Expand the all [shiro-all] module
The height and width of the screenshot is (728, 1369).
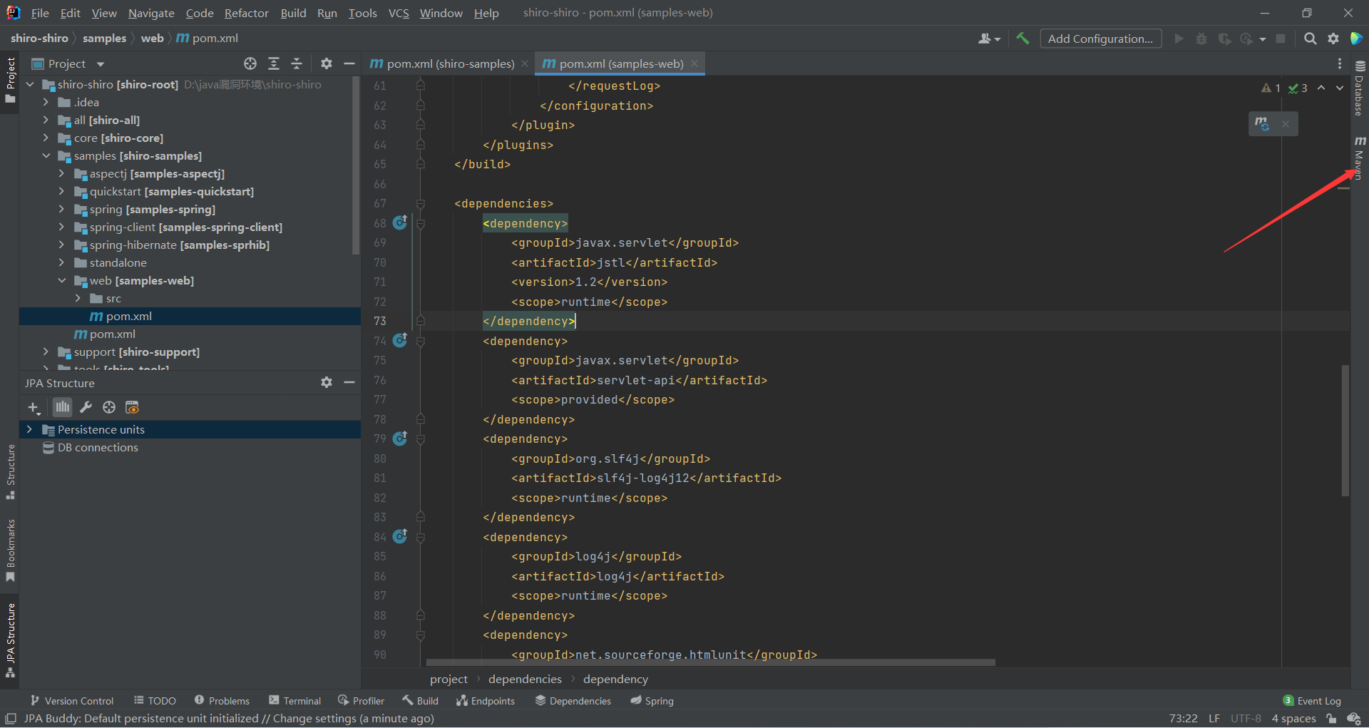coord(46,120)
